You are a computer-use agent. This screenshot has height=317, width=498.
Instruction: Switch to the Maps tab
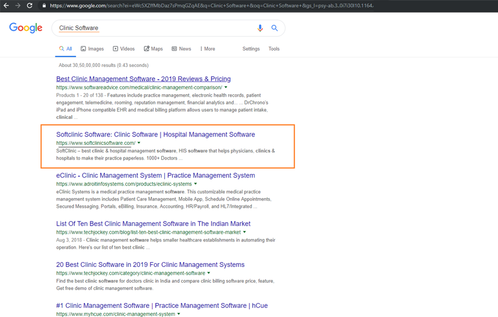(x=153, y=48)
